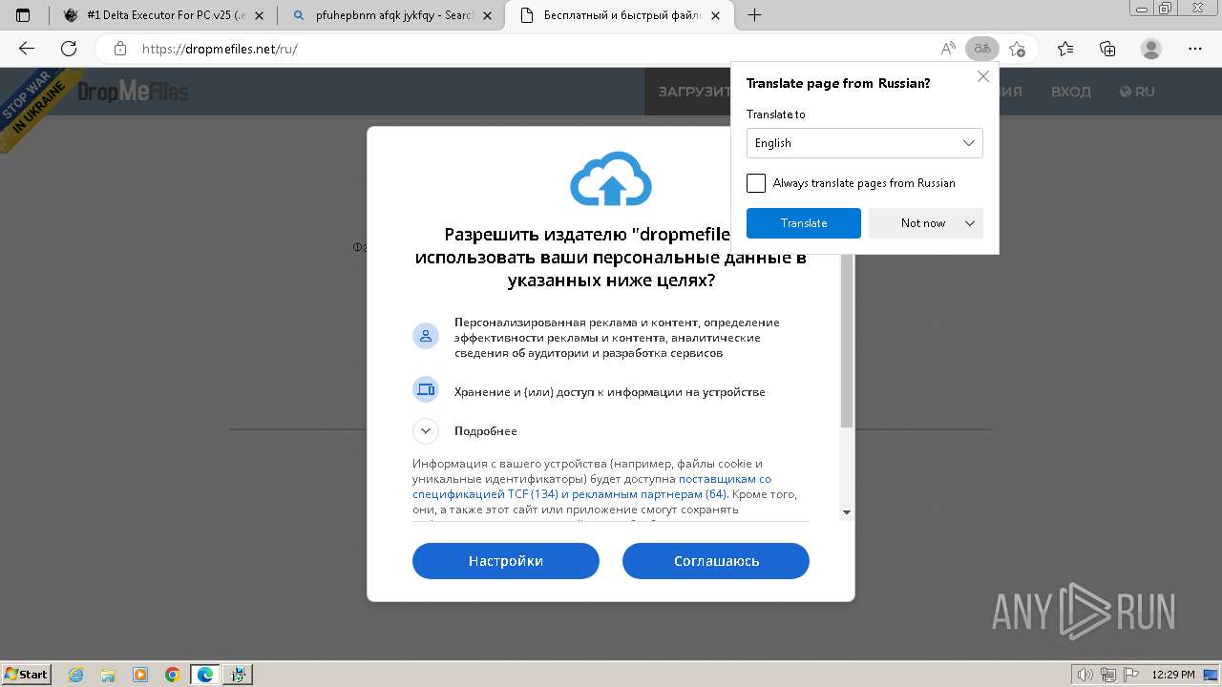View site information lock icon

[120, 49]
